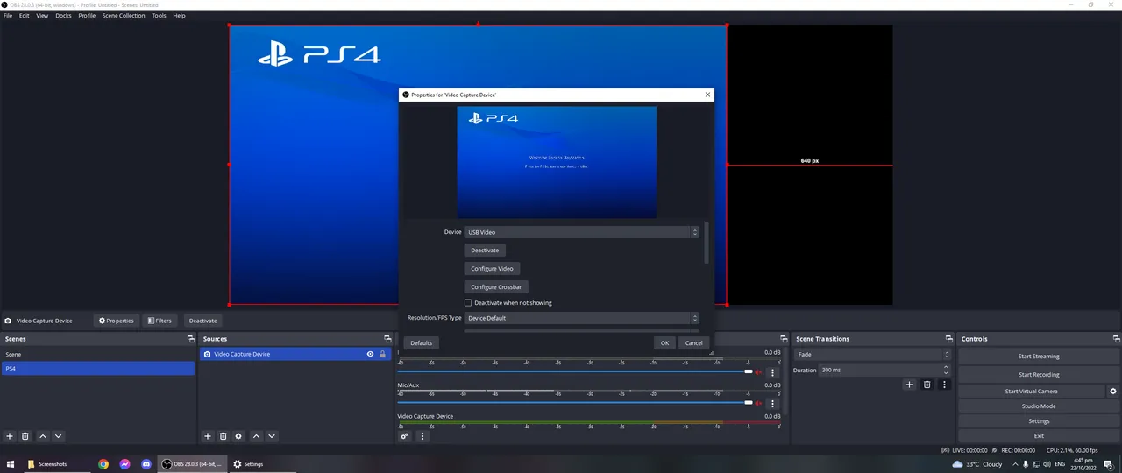This screenshot has height=473, width=1122.
Task: Unmute the Mic/Aux channel speaker icon
Action: pyautogui.click(x=758, y=404)
